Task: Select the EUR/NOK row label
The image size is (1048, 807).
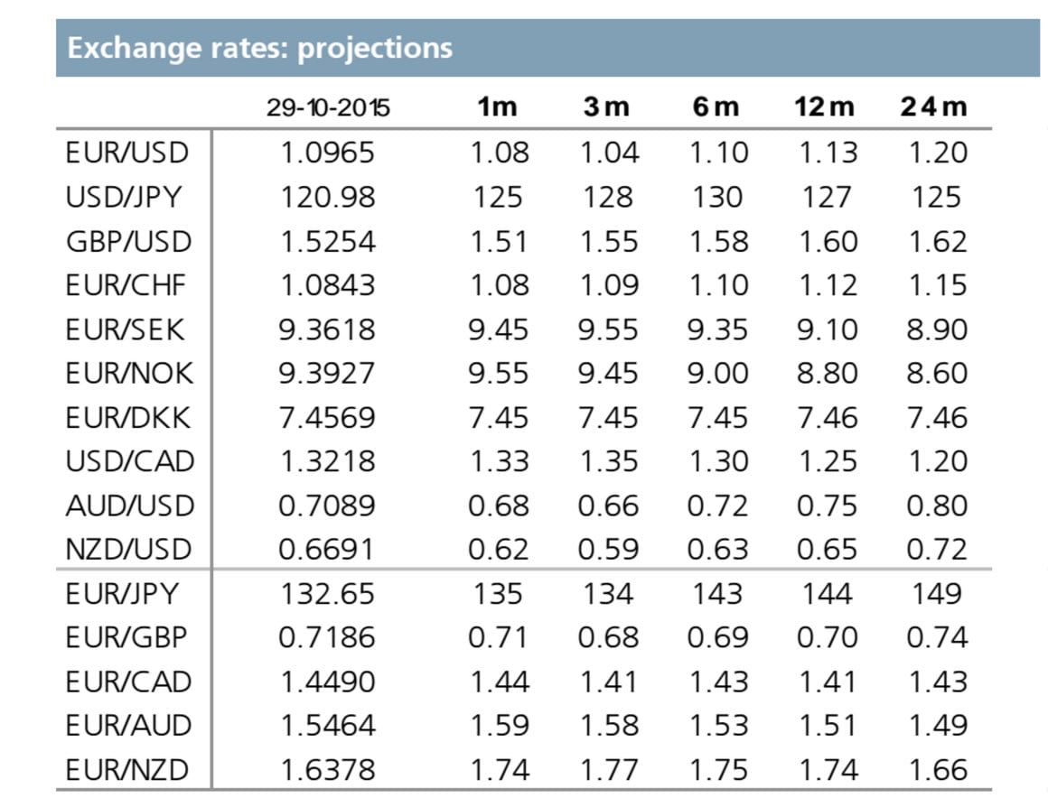Action: [x=128, y=374]
